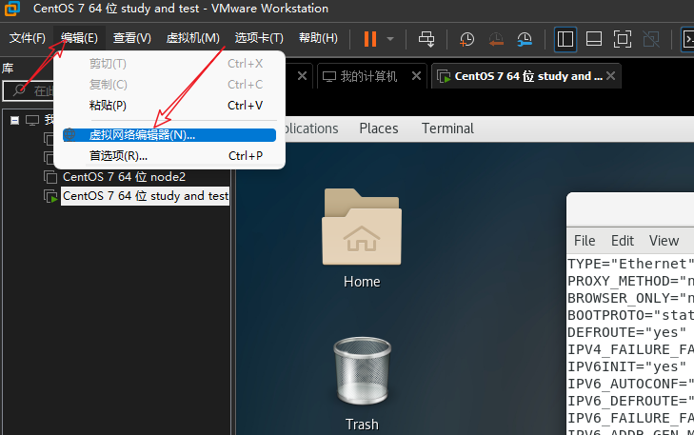Image resolution: width=694 pixels, height=435 pixels.
Task: Open 虚拟网络编辑器(N) entry
Action: [x=169, y=135]
